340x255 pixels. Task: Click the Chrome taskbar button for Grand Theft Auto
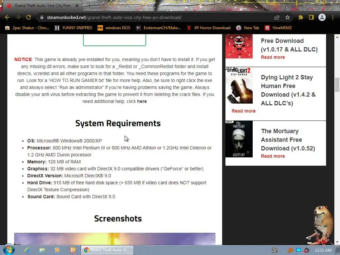(107, 250)
